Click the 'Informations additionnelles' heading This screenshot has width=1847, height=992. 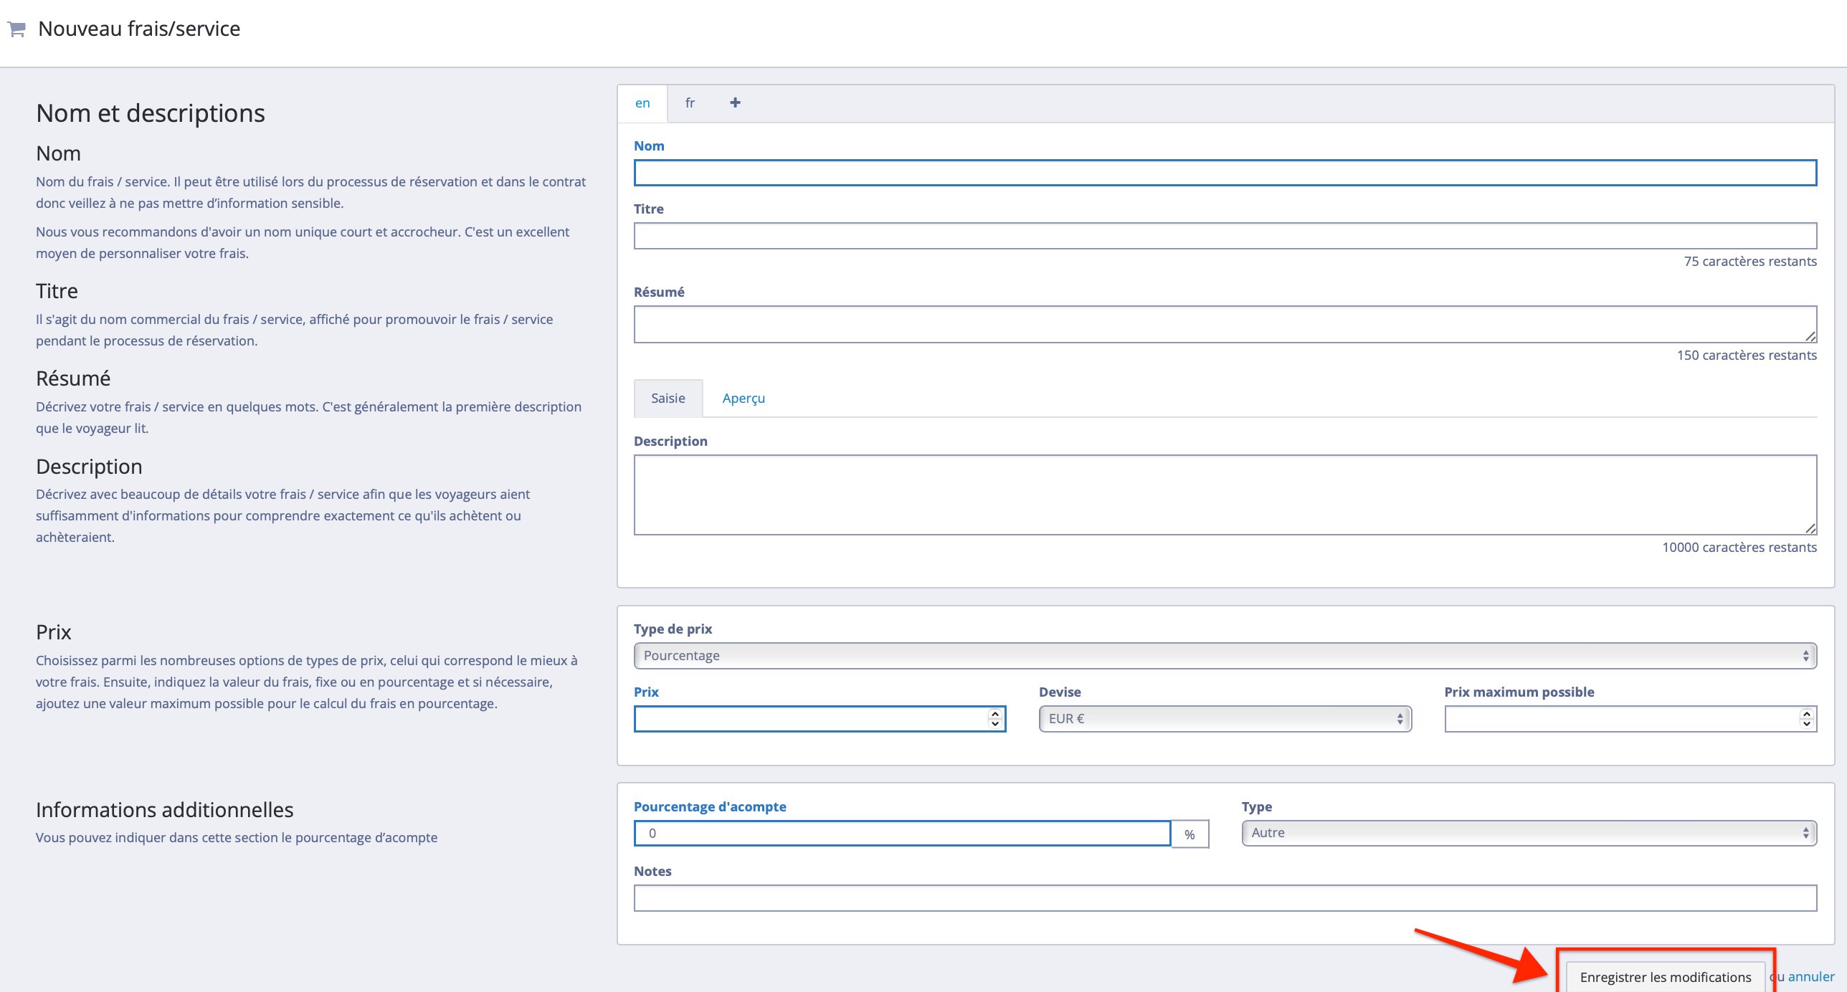165,810
